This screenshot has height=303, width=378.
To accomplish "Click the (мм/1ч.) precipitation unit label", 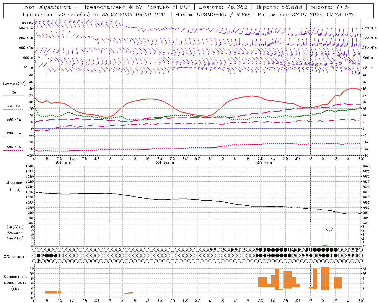I will 15,238.
